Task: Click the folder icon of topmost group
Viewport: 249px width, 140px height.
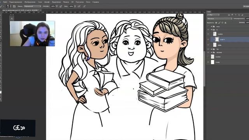Action: (x=214, y=26)
